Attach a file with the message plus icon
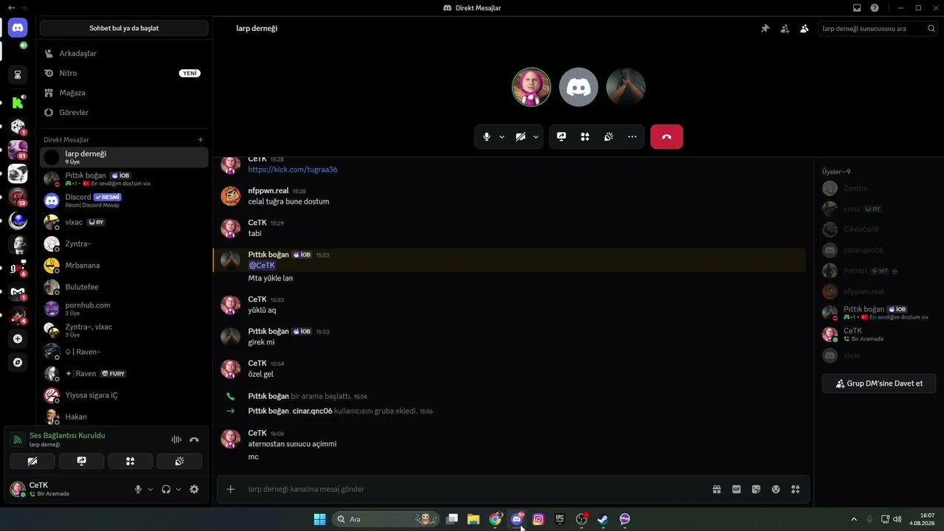 pos(230,489)
